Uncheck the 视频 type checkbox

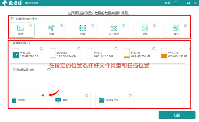(x=92, y=26)
